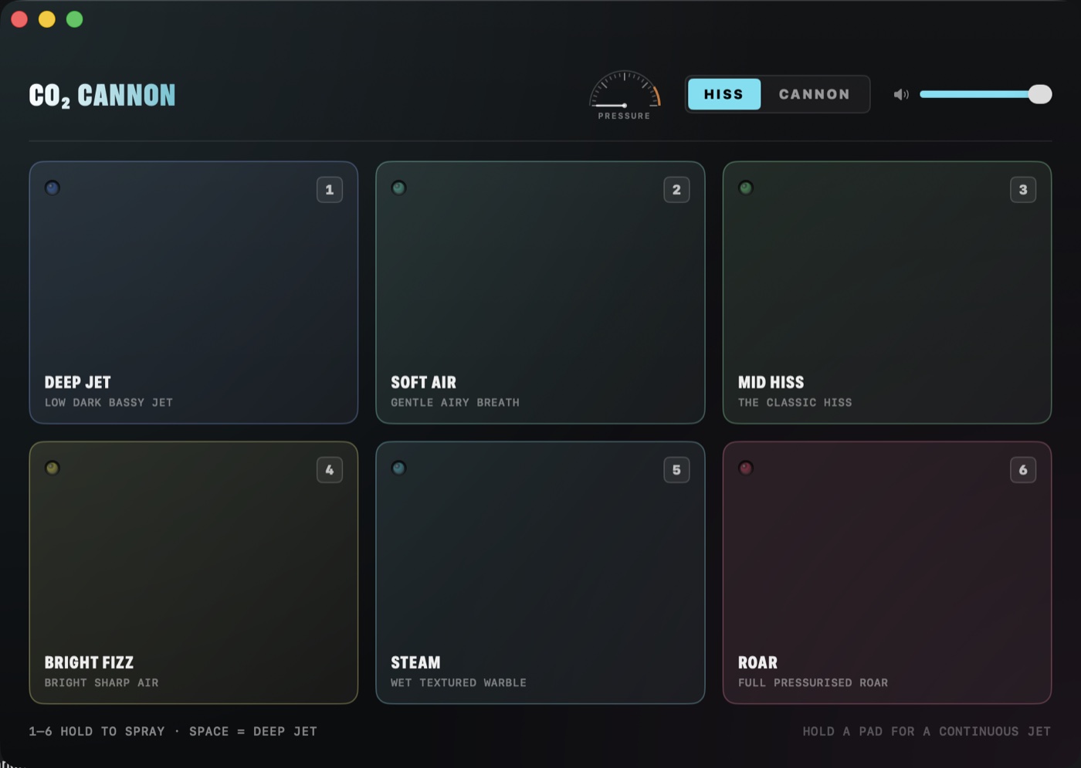Image resolution: width=1081 pixels, height=768 pixels.
Task: Trigger the Soft Air pad
Action: 540,293
